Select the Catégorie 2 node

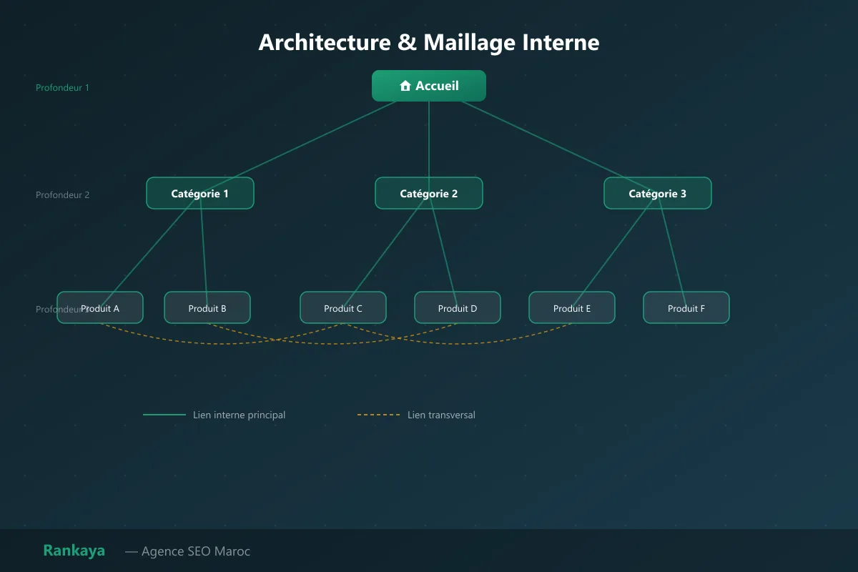tap(429, 193)
